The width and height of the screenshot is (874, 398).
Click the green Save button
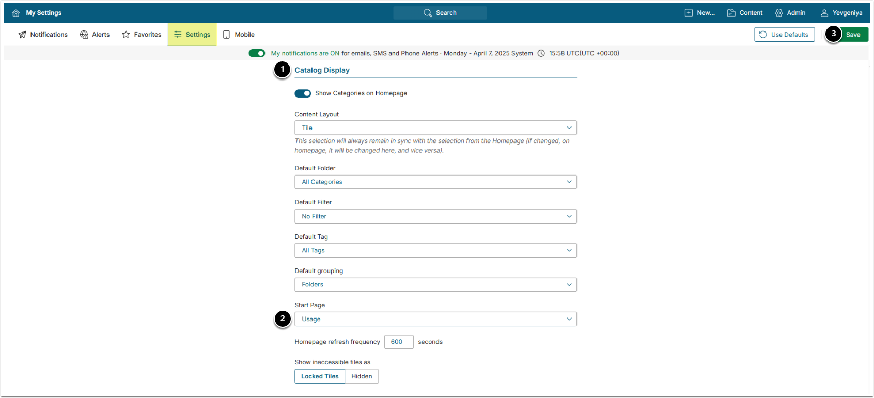click(x=853, y=35)
